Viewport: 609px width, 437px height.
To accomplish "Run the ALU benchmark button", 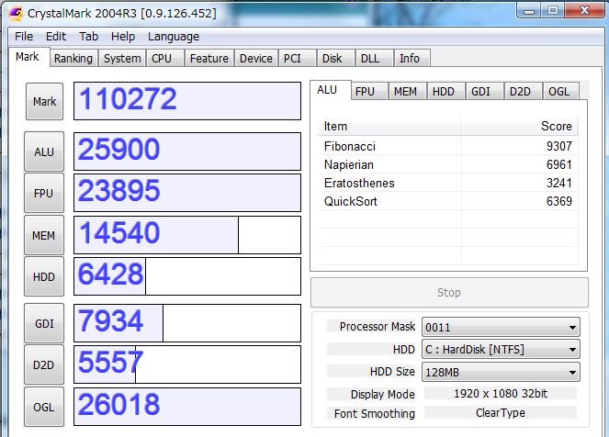I will coord(43,152).
